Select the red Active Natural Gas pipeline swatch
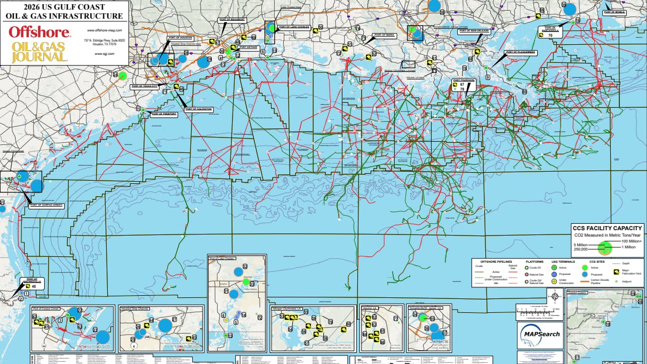This screenshot has height=364, width=647. click(513, 272)
